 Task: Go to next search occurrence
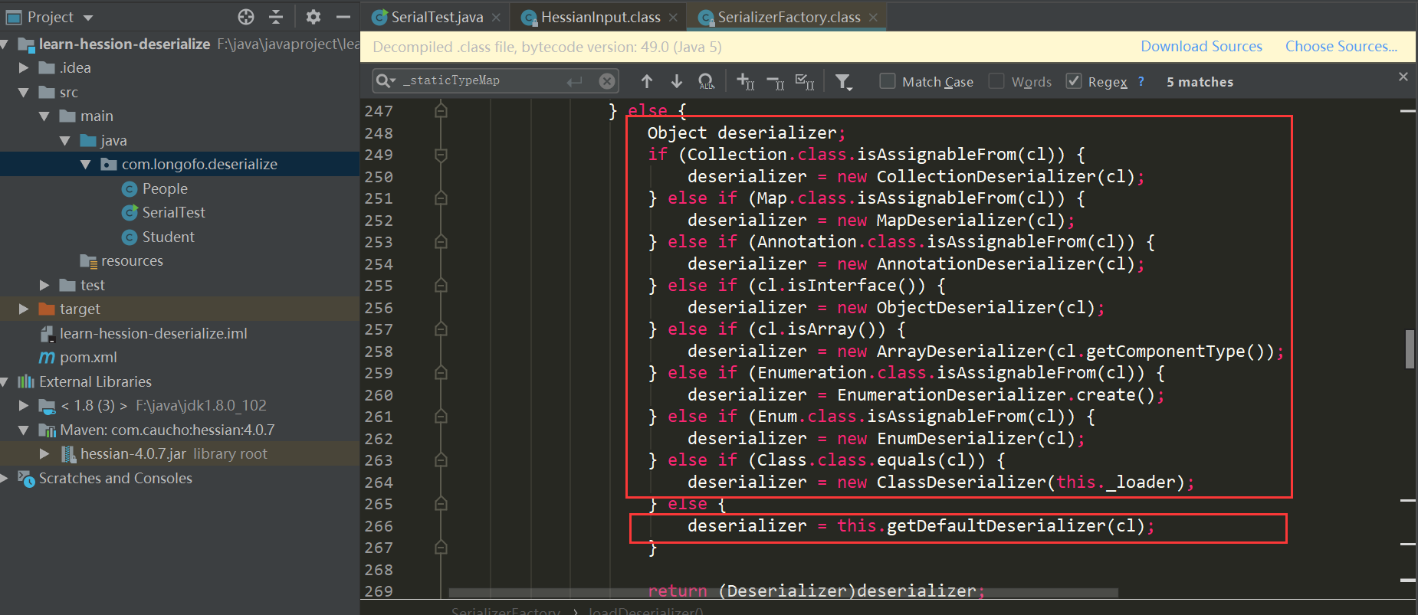point(677,81)
